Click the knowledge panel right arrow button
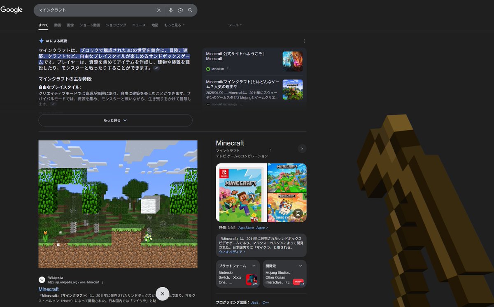 (x=302, y=148)
